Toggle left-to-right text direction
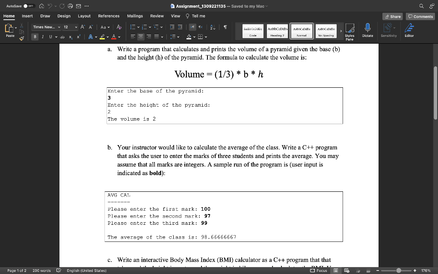 click(192, 27)
